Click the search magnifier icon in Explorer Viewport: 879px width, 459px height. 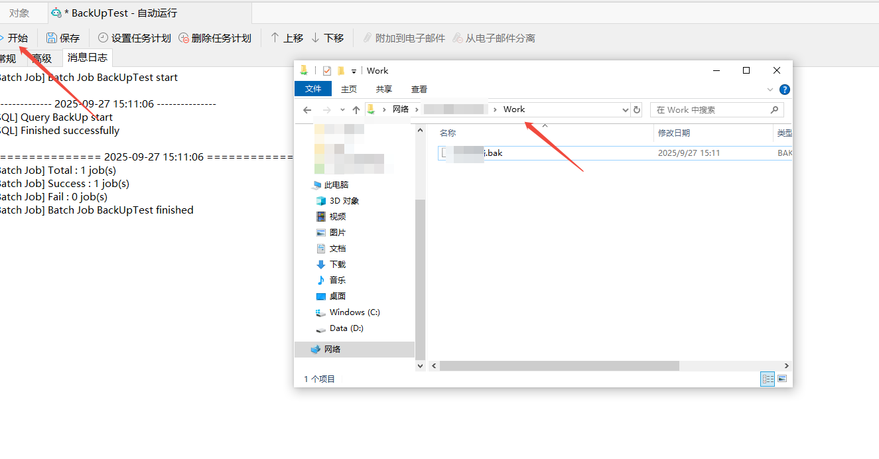click(774, 110)
